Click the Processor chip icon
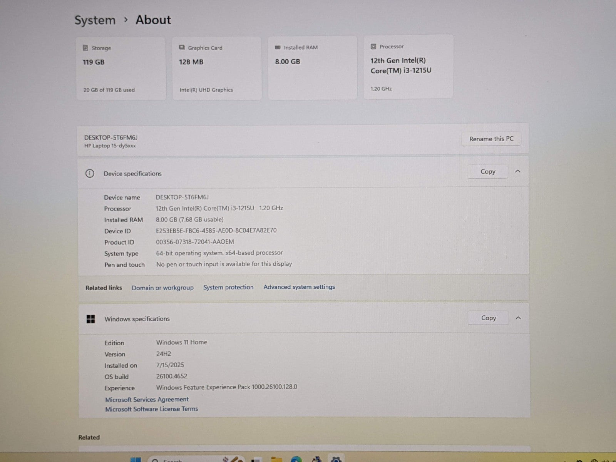This screenshot has height=462, width=616. [373, 47]
